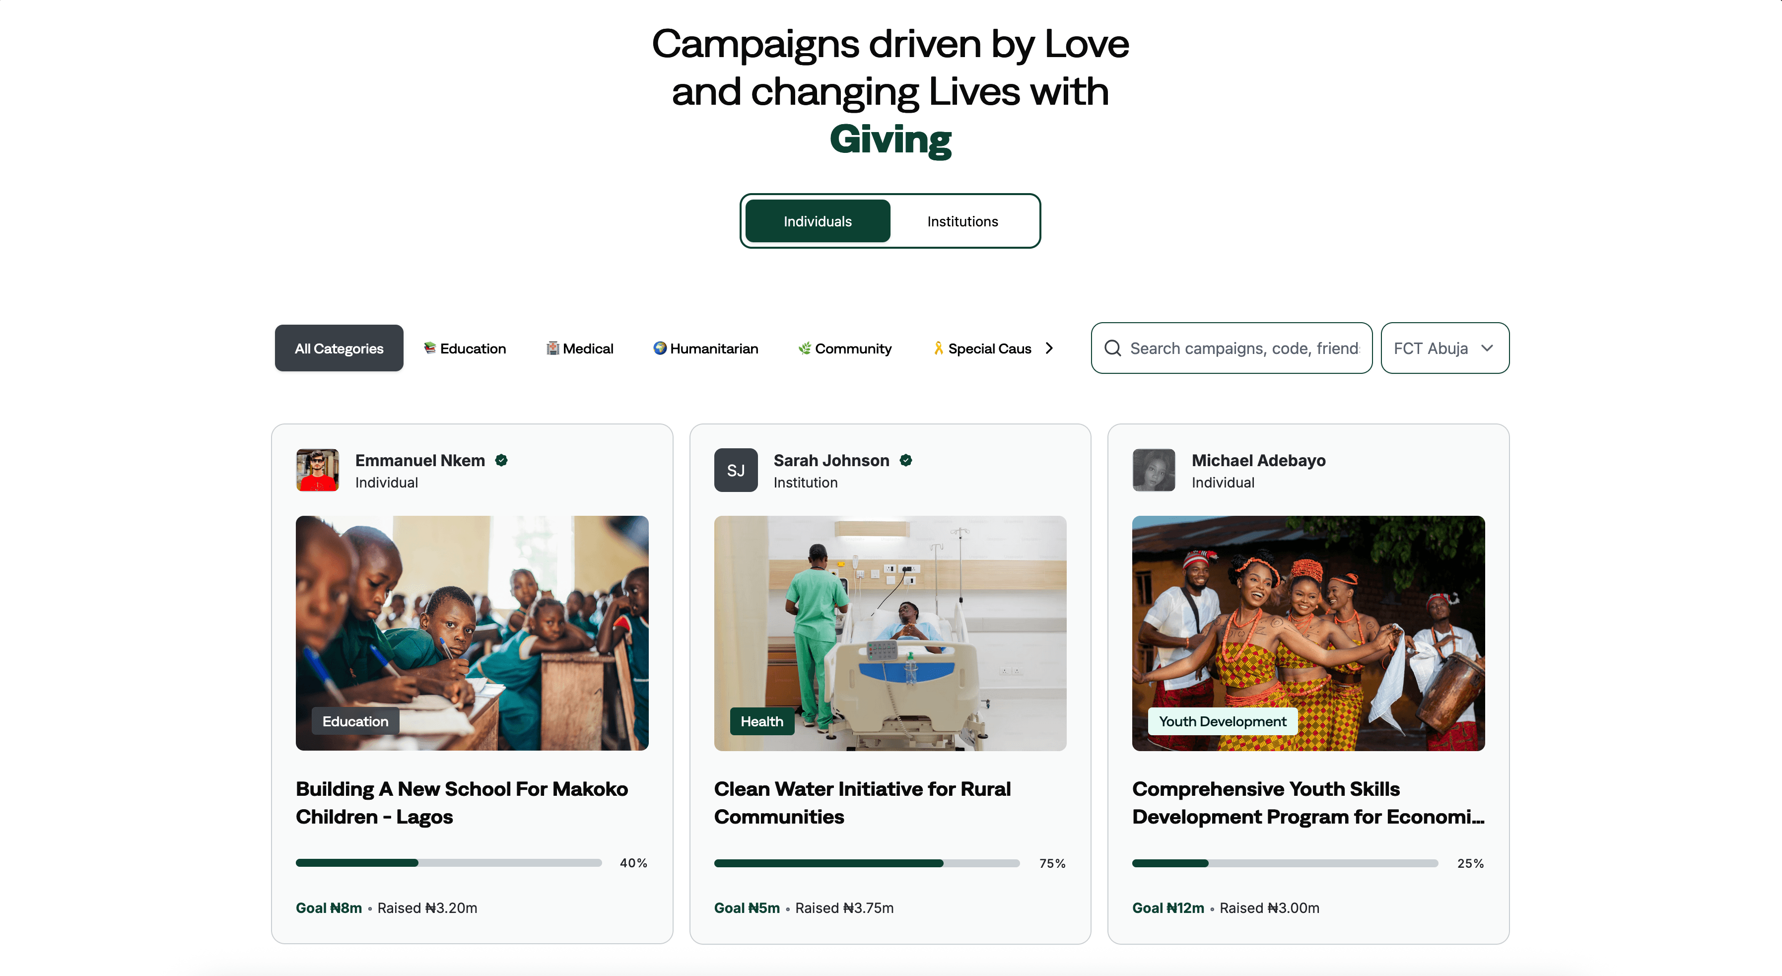Viewport: 1782px width, 976px height.
Task: Open the FCT Abuja location dropdown
Action: coord(1444,348)
